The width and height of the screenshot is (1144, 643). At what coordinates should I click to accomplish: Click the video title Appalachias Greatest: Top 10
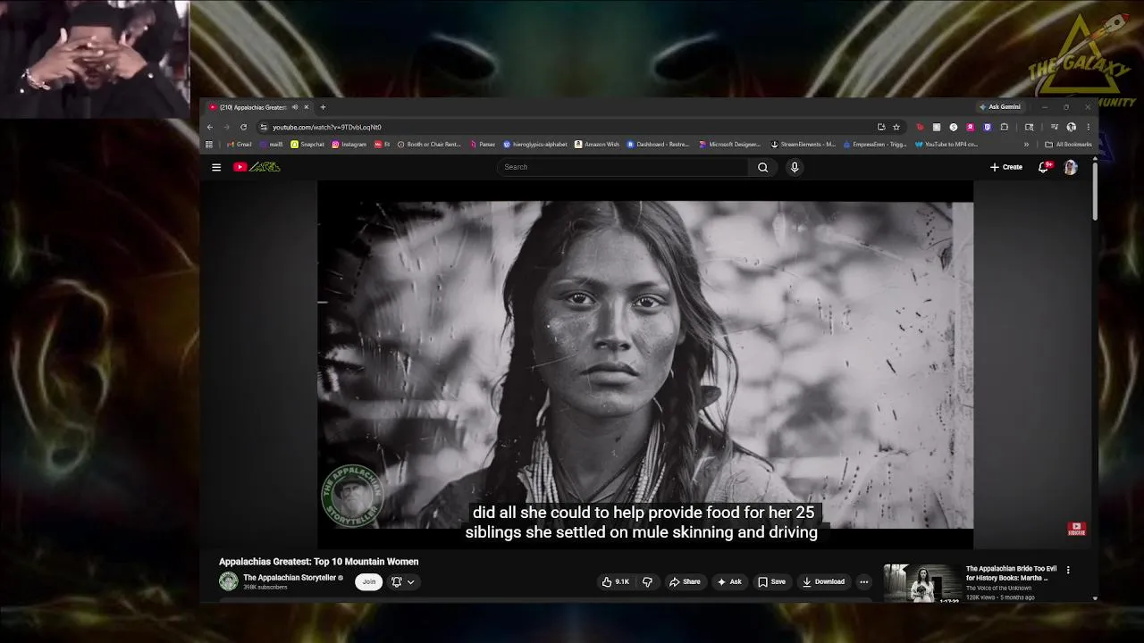(319, 562)
